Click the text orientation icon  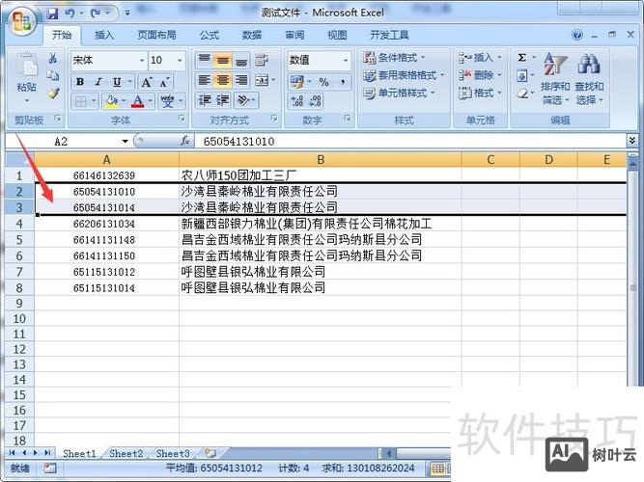pyautogui.click(x=244, y=100)
